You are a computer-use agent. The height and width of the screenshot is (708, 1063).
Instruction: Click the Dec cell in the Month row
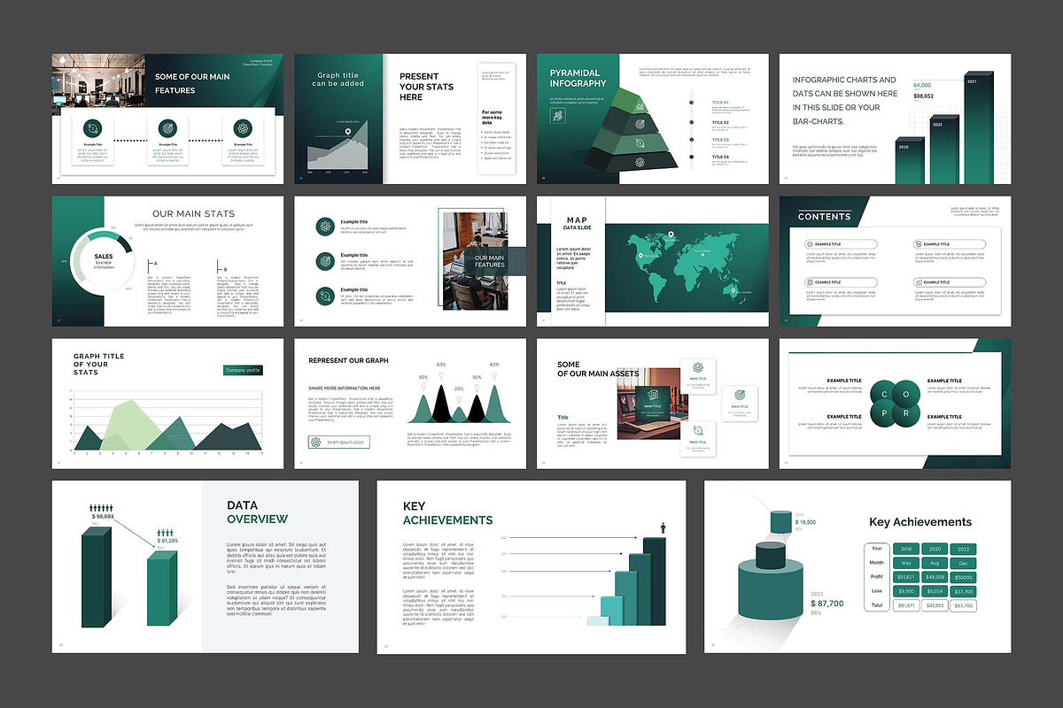coord(963,563)
